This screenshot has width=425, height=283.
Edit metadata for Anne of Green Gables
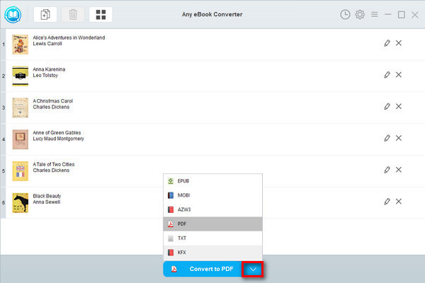click(387, 138)
